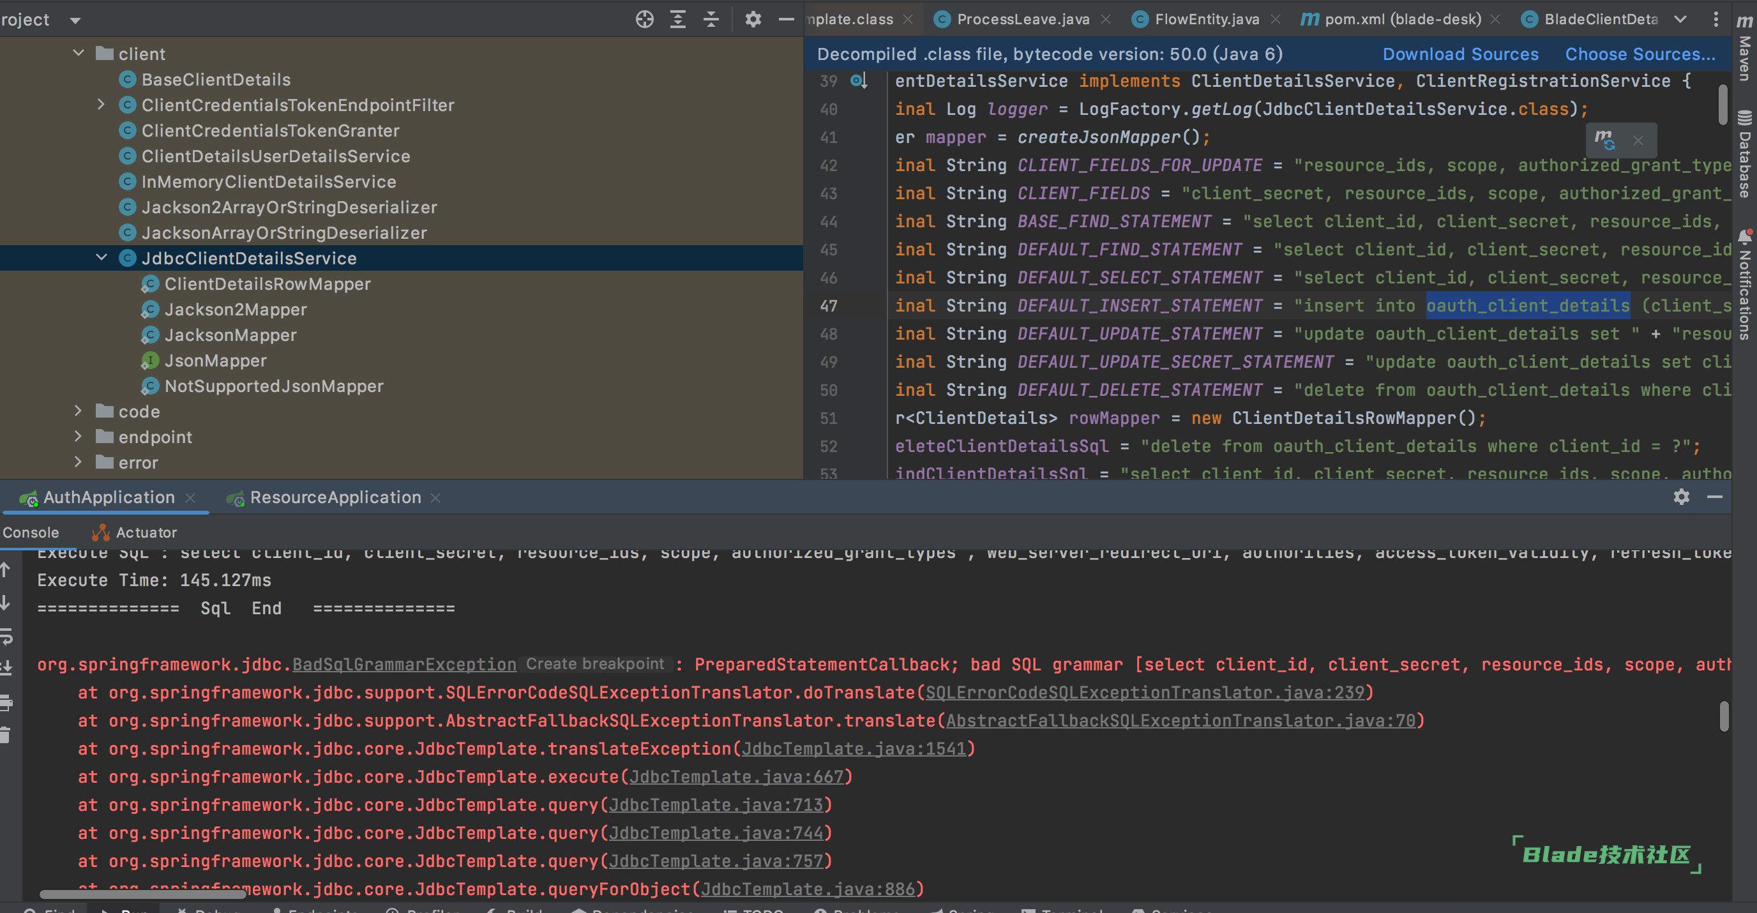Select JacksonMapper inner class
This screenshot has height=913, width=1757.
point(230,335)
